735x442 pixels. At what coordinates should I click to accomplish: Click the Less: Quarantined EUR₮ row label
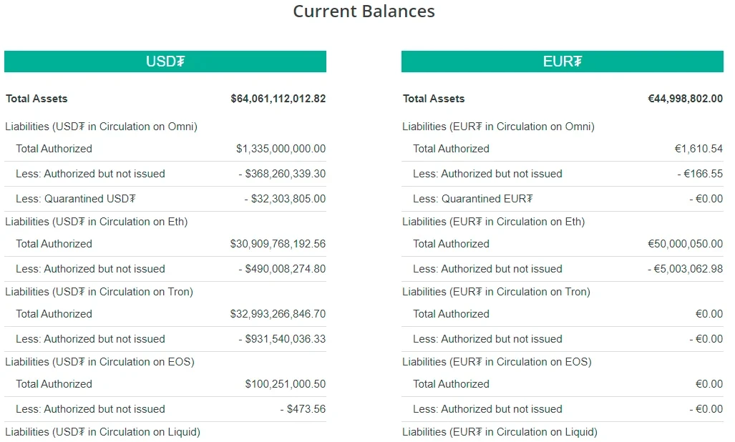473,199
